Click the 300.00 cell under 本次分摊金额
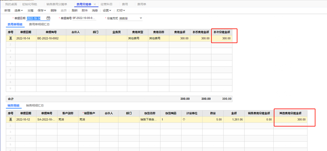Viewport: 327px width, 151px height. click(x=222, y=39)
